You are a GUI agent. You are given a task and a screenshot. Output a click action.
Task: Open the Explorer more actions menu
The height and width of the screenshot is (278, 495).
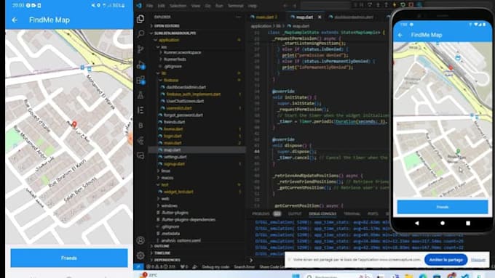[238, 17]
